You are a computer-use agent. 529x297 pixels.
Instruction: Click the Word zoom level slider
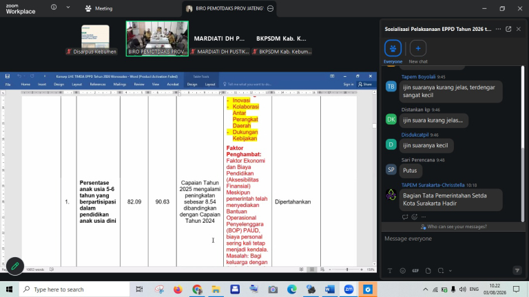click(x=346, y=269)
